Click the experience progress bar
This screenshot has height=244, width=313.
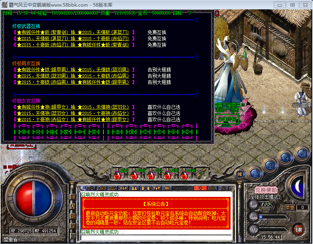tap(273, 217)
